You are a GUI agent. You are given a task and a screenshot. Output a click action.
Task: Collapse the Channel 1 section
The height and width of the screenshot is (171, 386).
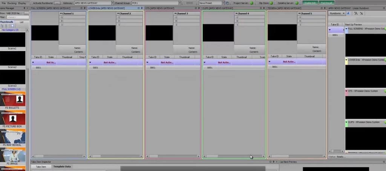tap(61, 14)
